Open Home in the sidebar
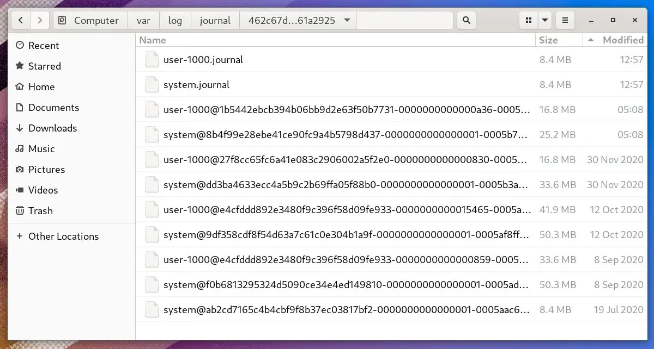Image resolution: width=654 pixels, height=349 pixels. [71, 87]
